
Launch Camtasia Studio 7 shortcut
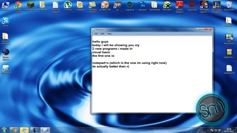(x=93, y=7)
